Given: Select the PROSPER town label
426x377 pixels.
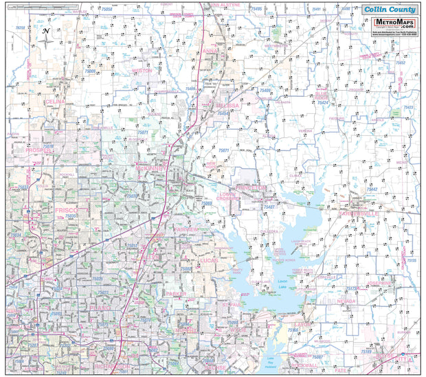Looking at the screenshot, I should (x=38, y=150).
